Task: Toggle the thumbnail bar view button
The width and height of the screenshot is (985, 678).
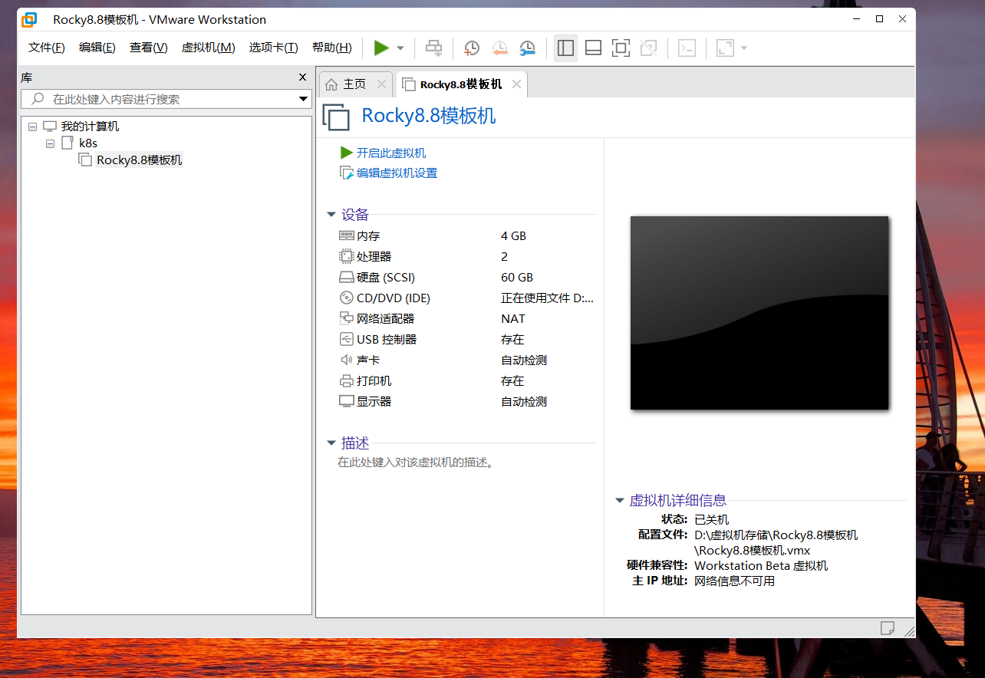Action: point(593,48)
